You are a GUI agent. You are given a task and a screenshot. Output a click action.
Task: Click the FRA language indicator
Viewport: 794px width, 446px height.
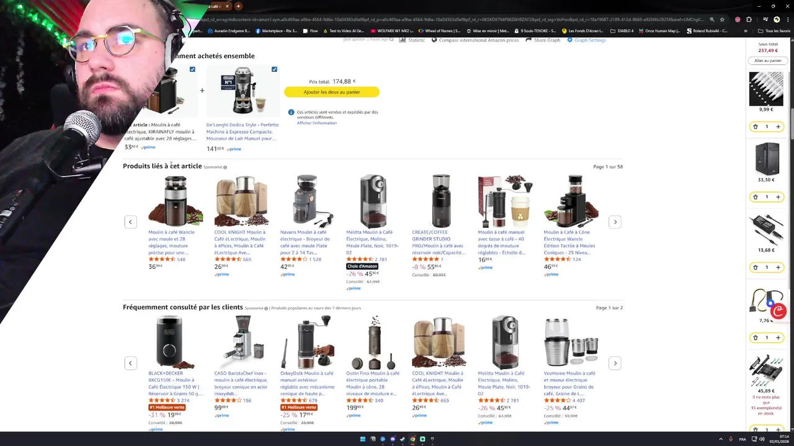pos(743,439)
